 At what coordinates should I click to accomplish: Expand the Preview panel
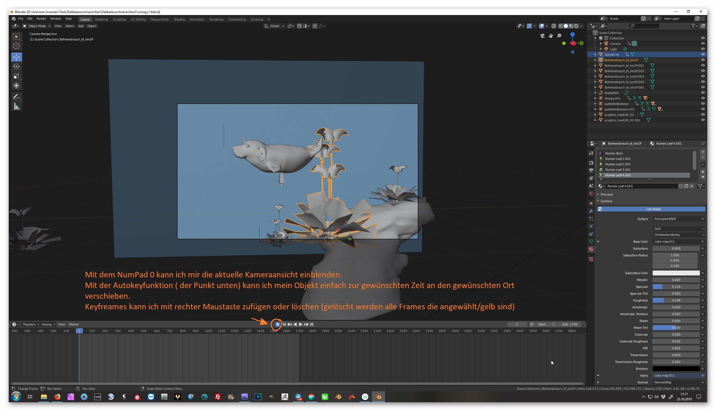pyautogui.click(x=606, y=195)
